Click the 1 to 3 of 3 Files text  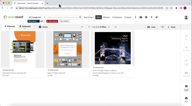99,27
